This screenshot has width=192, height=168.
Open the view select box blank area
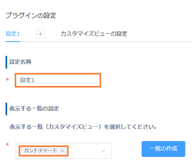point(84,151)
